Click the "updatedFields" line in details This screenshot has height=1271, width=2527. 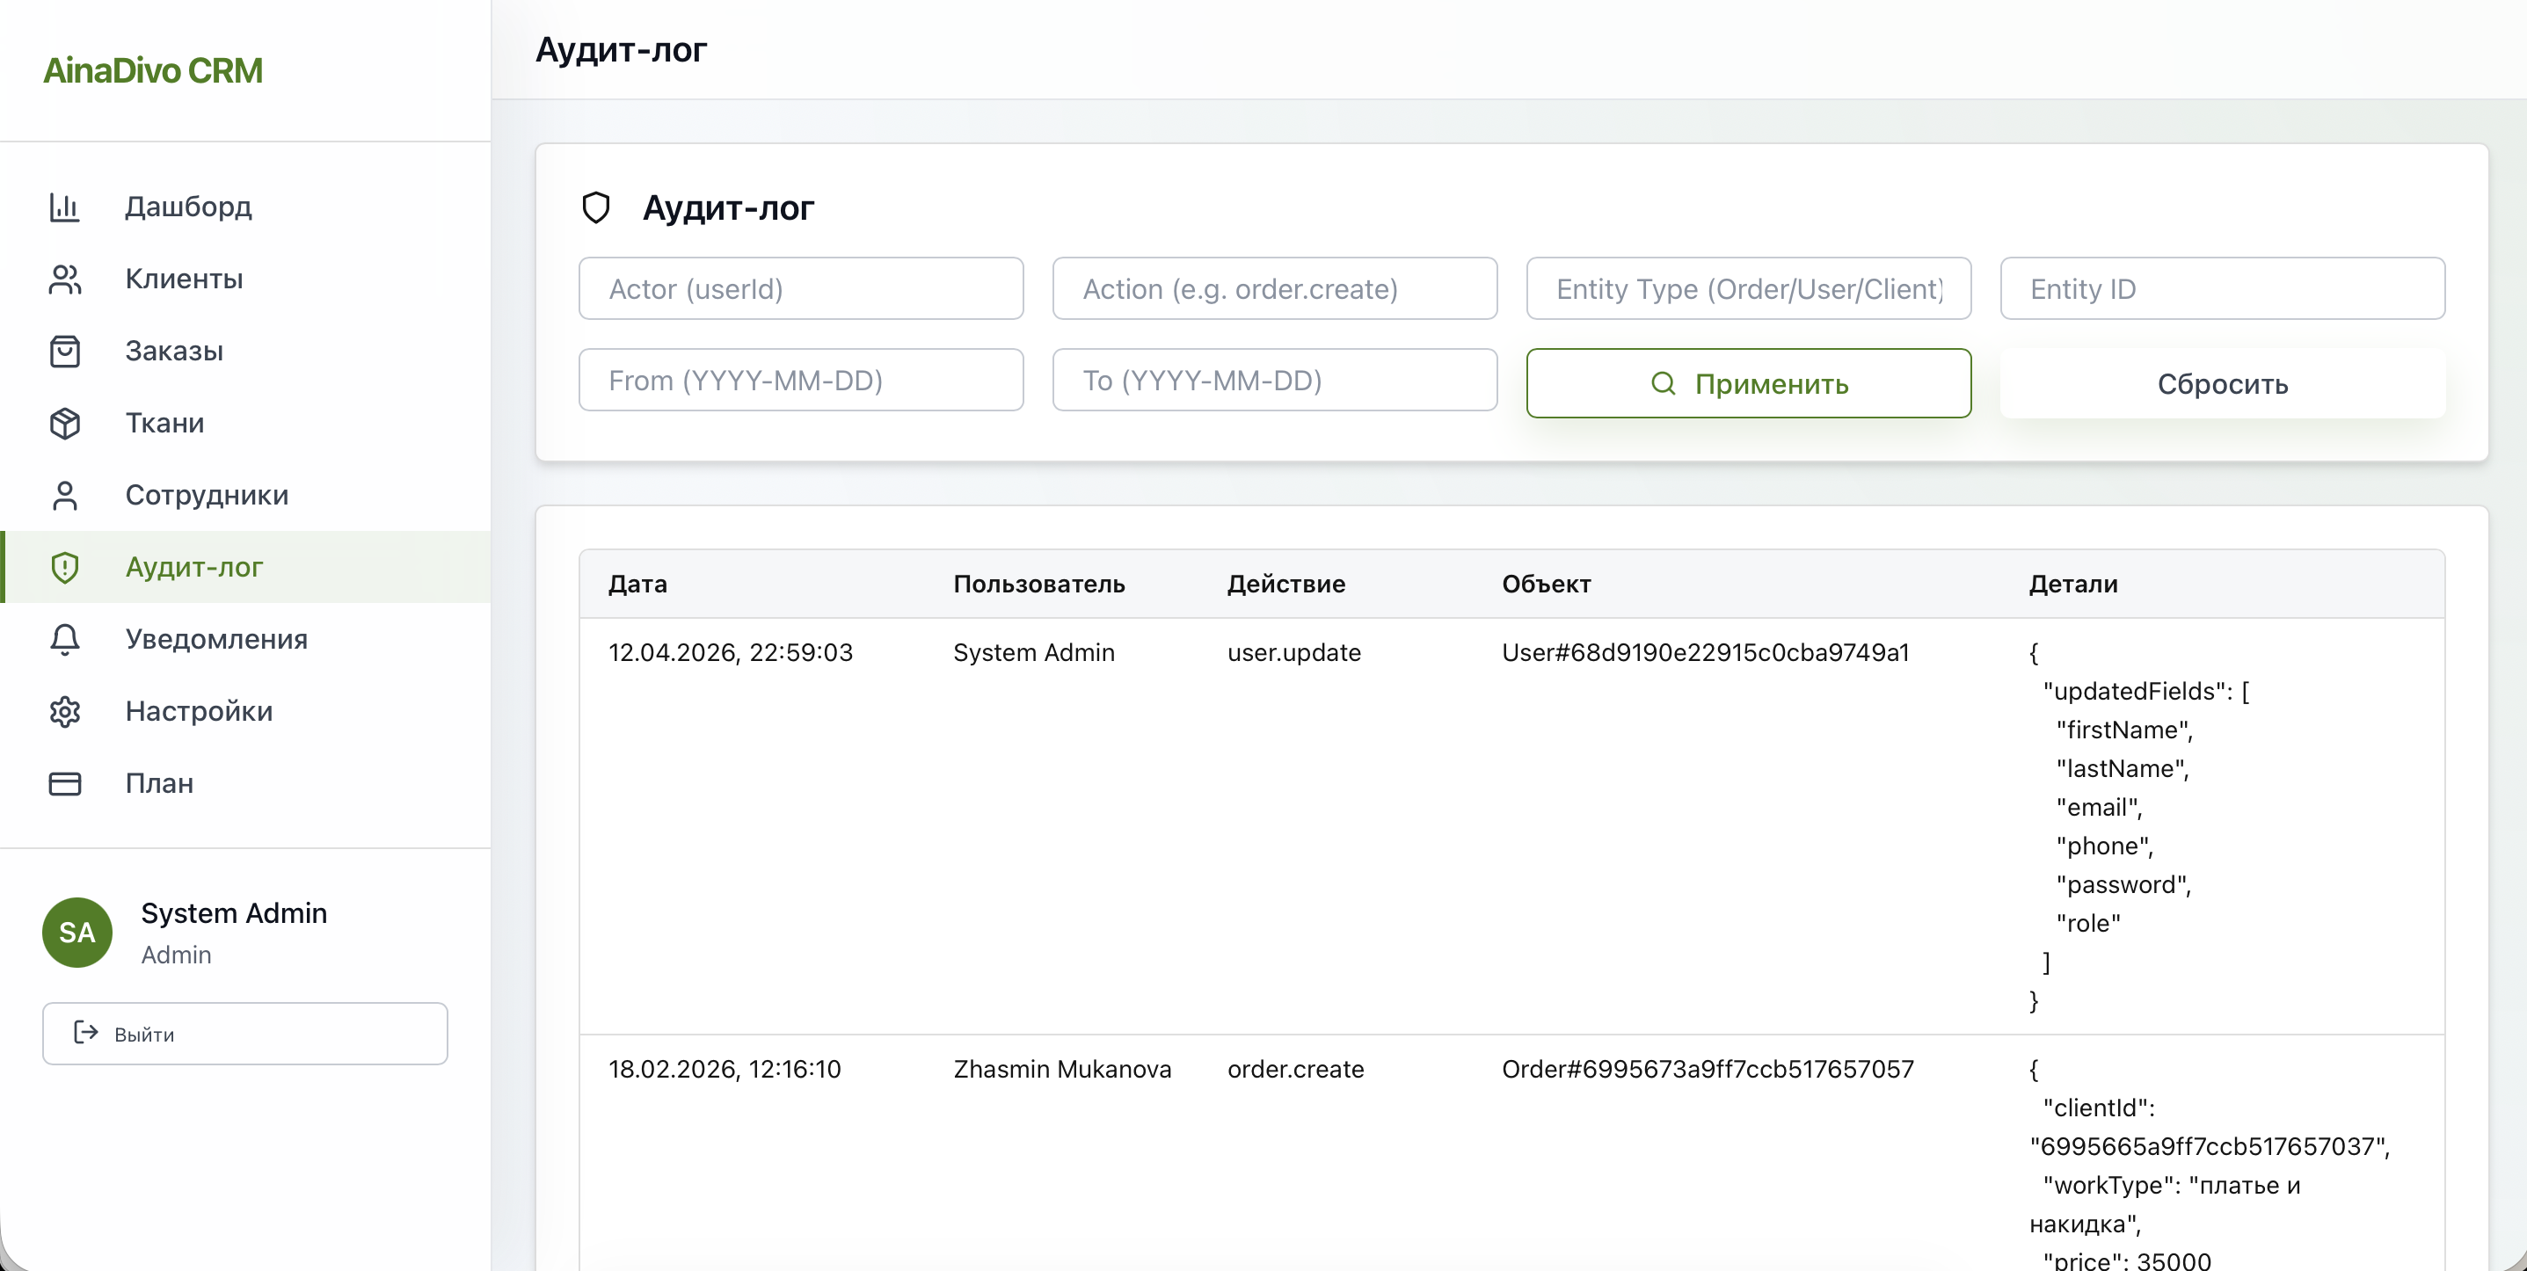(x=2145, y=692)
